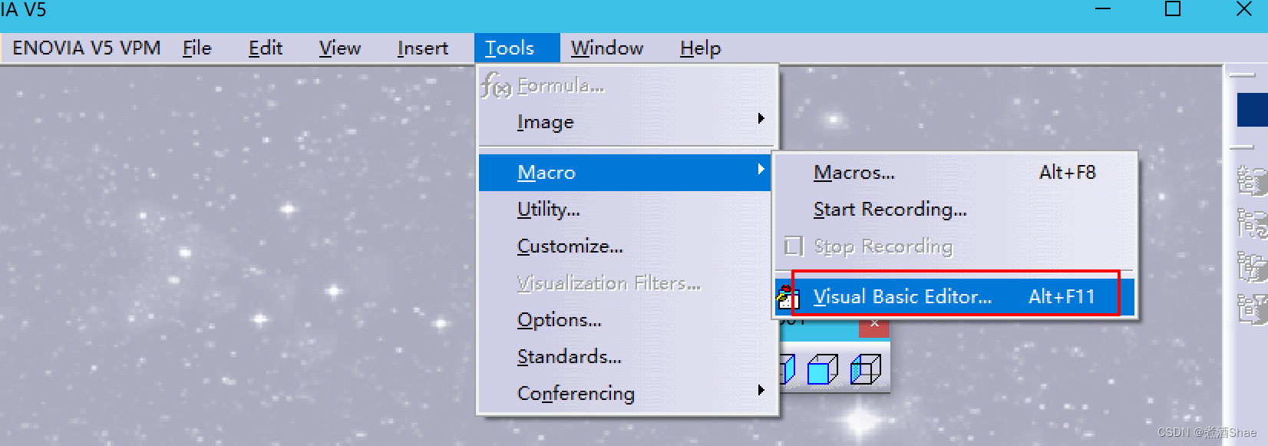Click the Visual Basic Editor icon
The height and width of the screenshot is (446, 1268).
(787, 296)
